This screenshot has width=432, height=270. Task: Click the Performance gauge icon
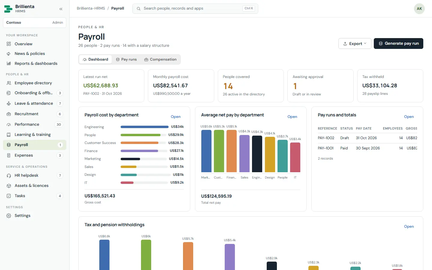[9, 124]
